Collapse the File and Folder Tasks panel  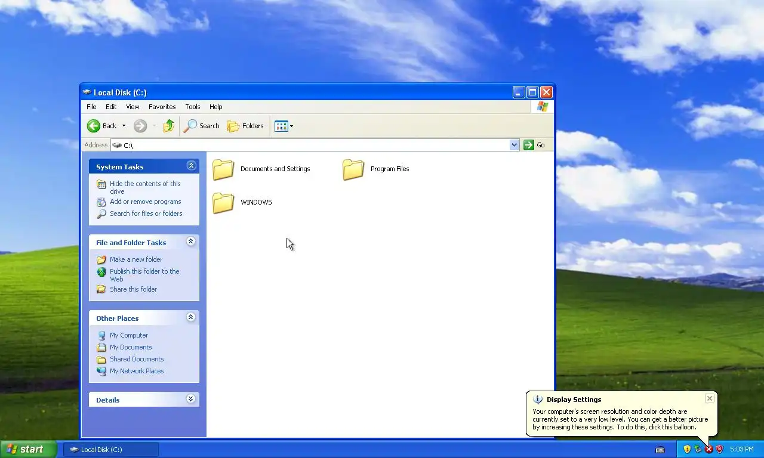[191, 242]
